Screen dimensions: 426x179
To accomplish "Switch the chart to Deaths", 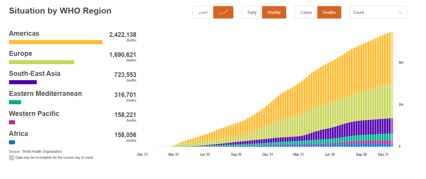I will click(329, 12).
